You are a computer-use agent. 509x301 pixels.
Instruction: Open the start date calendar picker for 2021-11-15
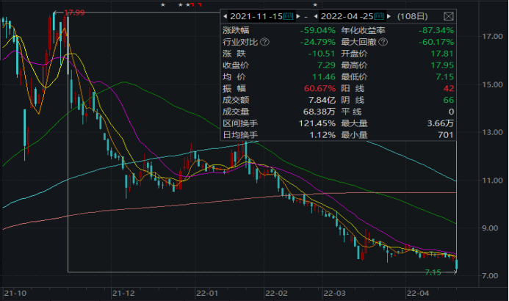pyautogui.click(x=289, y=15)
